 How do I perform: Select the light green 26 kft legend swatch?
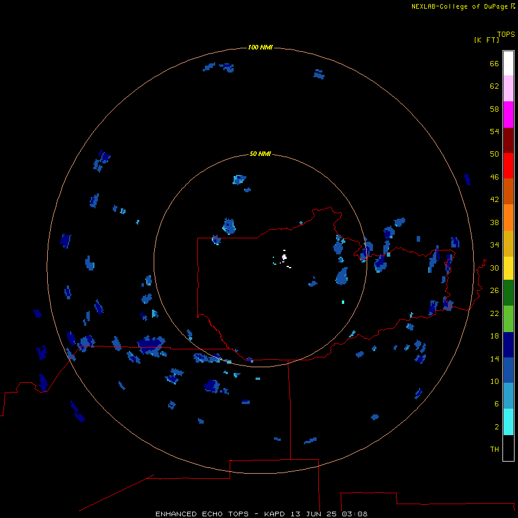click(508, 319)
